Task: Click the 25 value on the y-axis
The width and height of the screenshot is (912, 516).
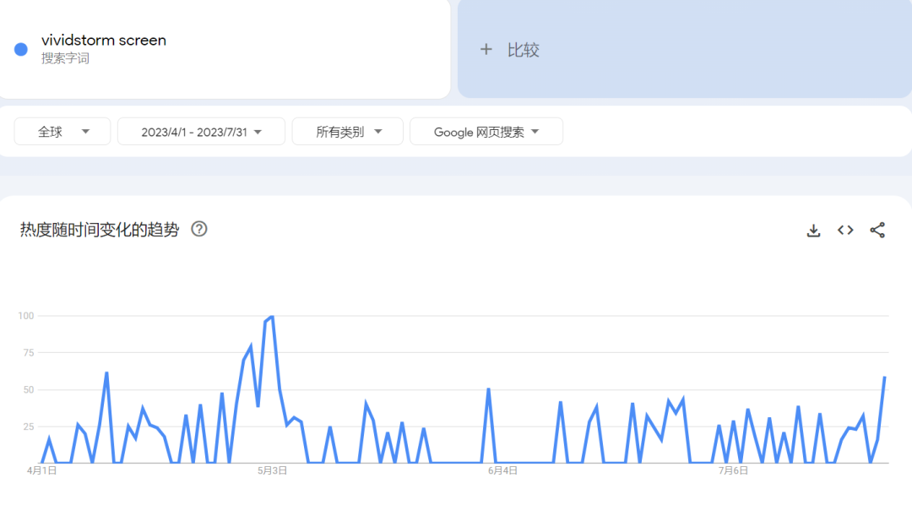Action: [x=29, y=427]
